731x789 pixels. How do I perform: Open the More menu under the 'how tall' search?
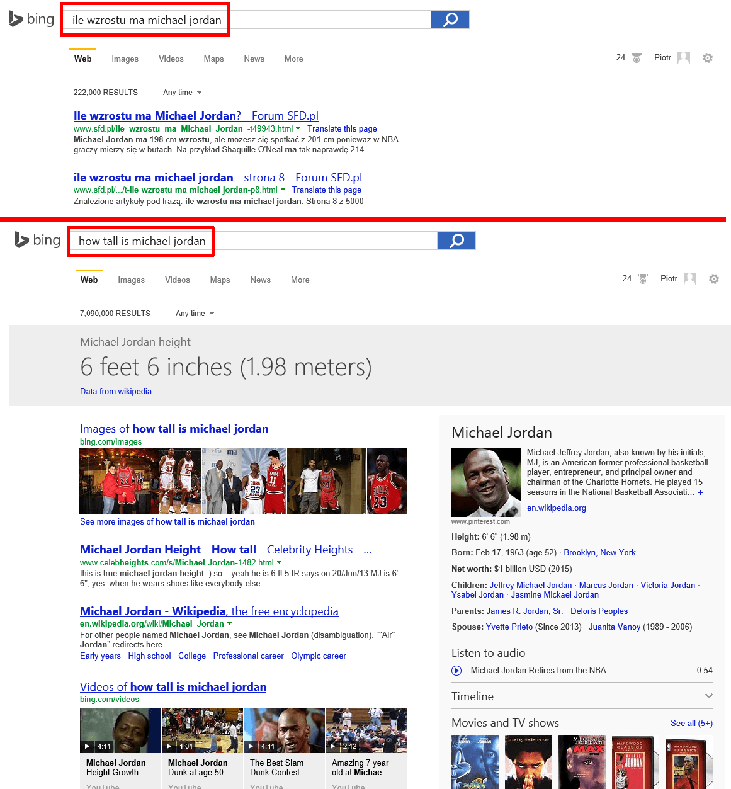(300, 280)
